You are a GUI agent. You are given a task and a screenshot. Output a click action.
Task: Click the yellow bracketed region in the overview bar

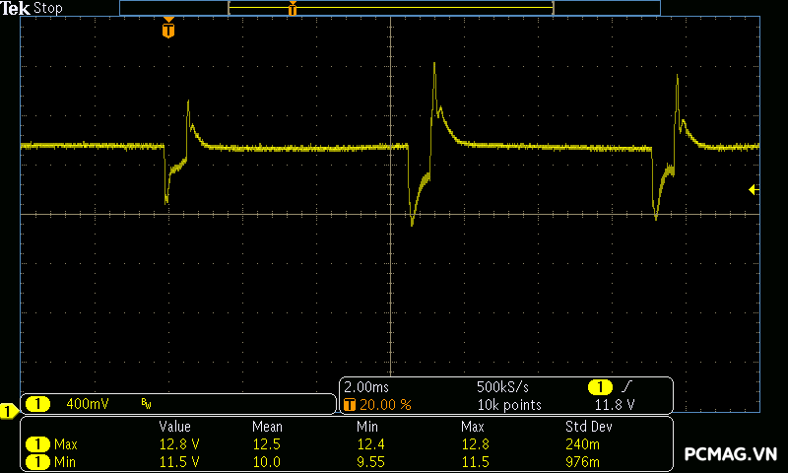(391, 8)
